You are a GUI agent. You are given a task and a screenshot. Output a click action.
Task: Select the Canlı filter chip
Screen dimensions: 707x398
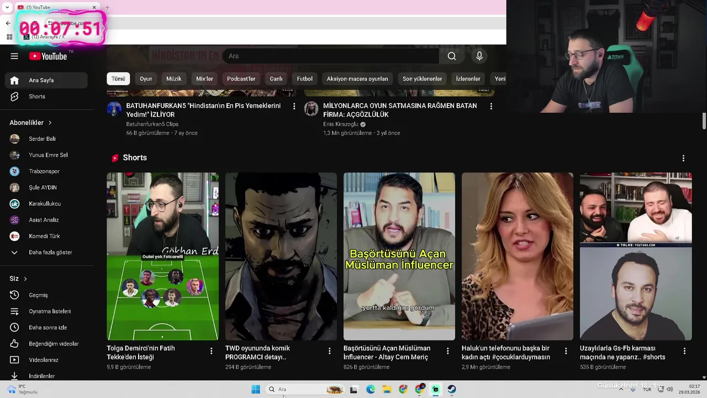[276, 78]
